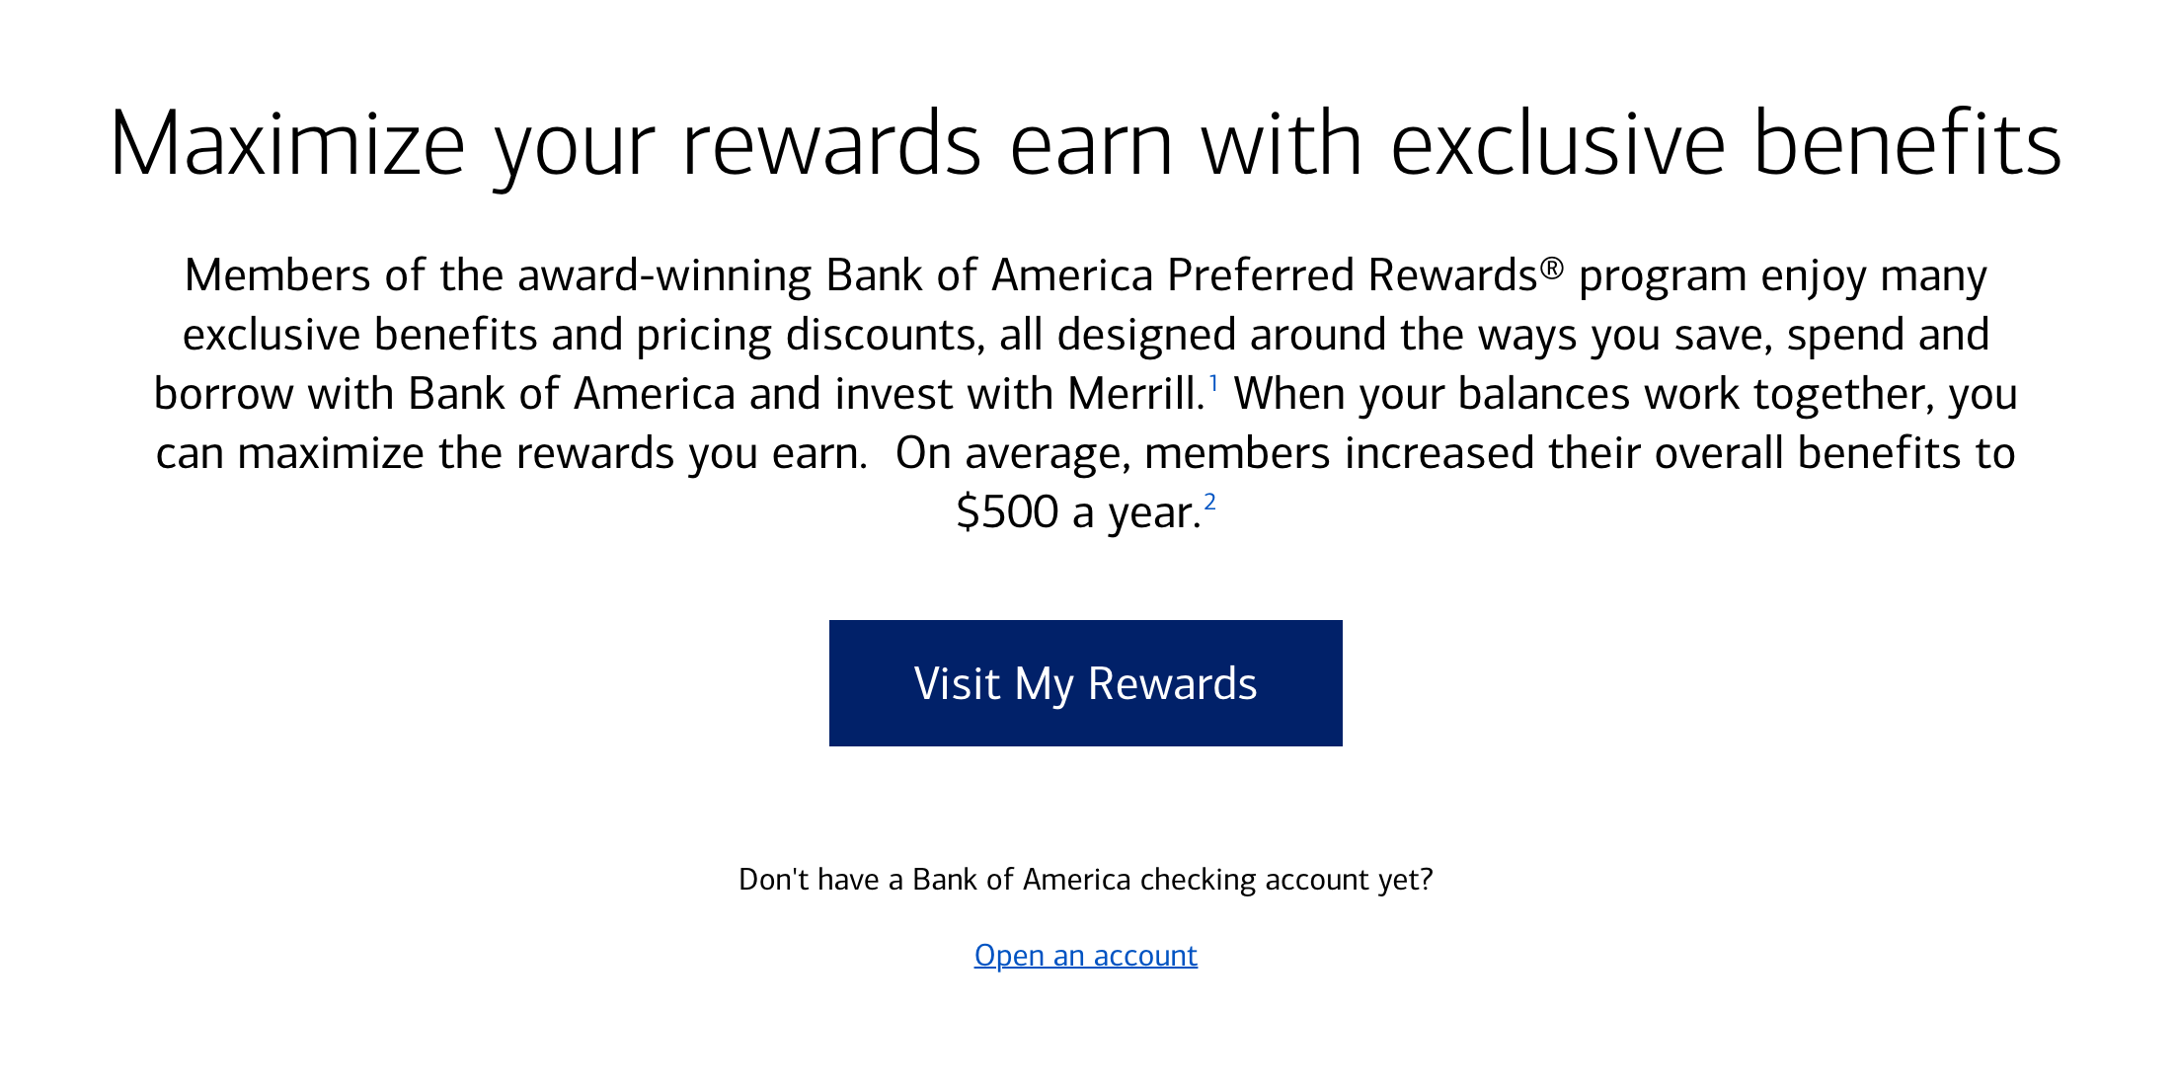Open footnote 2 after "$500 a year"
2176x1090 pixels.
[1209, 502]
